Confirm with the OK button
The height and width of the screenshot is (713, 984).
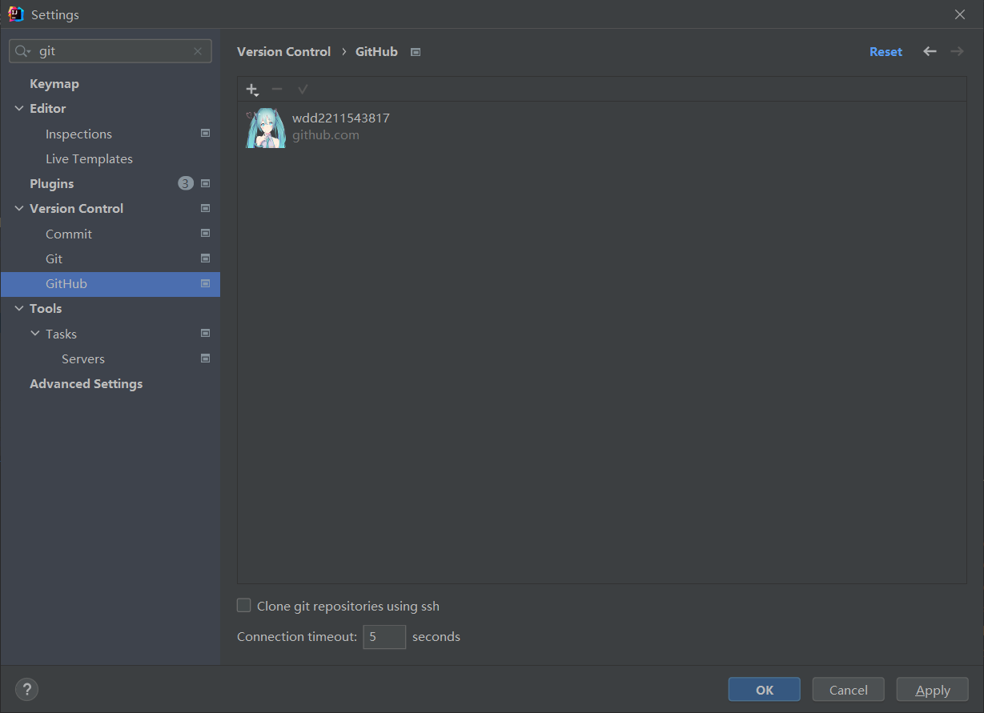coord(765,689)
